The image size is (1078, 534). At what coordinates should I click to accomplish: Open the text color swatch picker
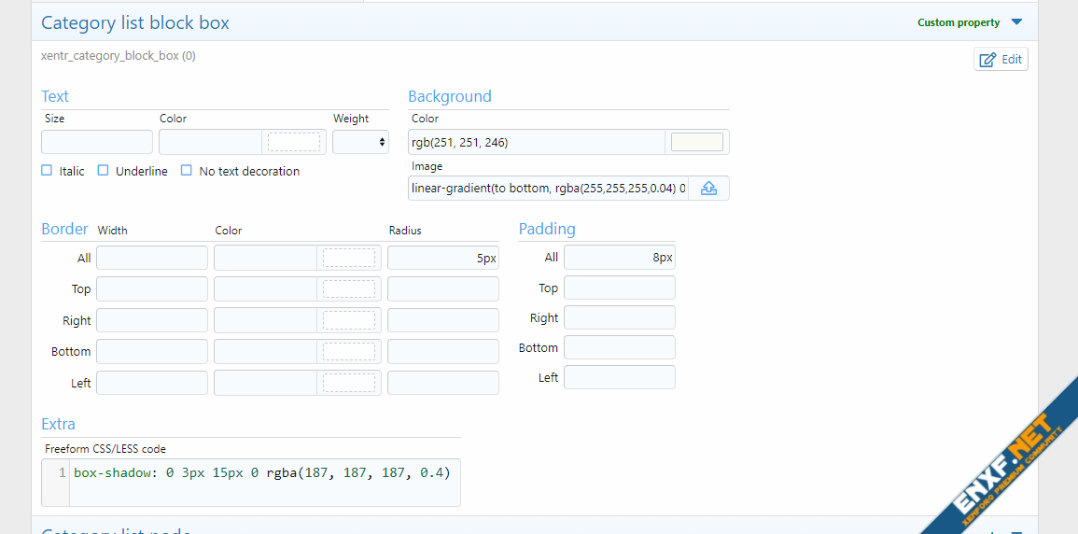[293, 142]
